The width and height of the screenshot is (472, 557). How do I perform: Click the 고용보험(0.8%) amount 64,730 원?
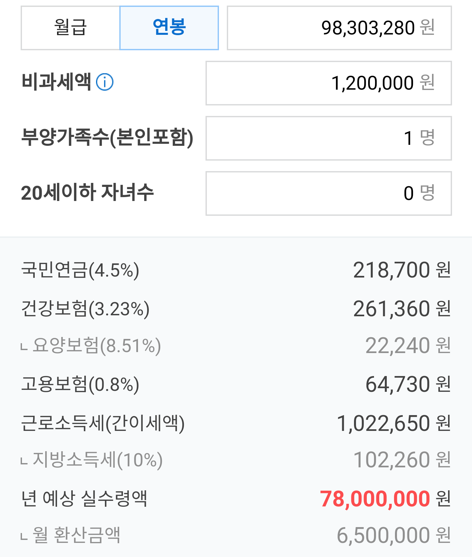(x=408, y=385)
